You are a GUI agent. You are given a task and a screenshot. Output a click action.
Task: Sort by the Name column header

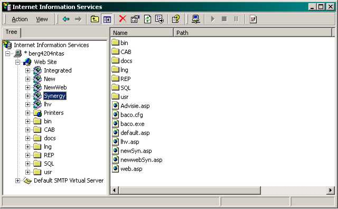(x=142, y=33)
